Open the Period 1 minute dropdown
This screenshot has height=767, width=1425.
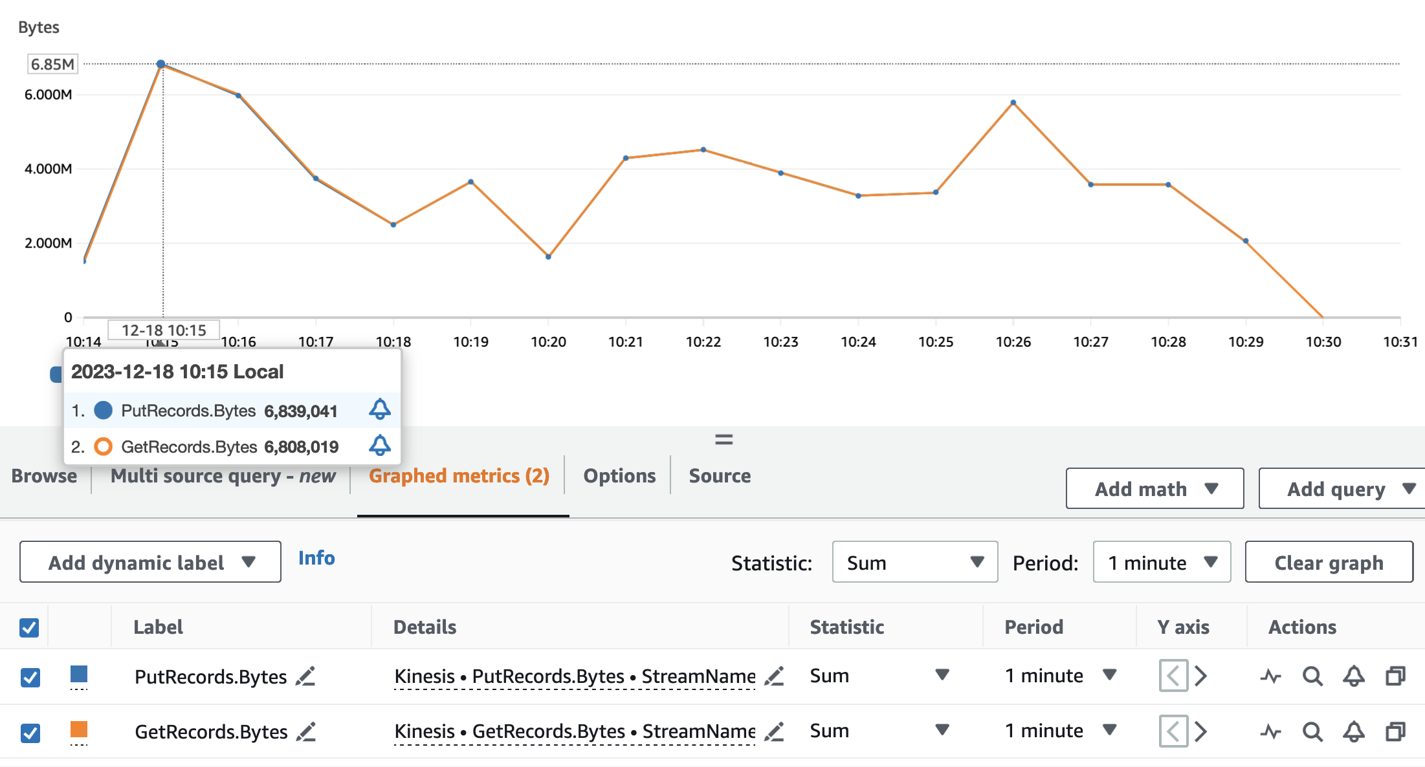[1162, 562]
